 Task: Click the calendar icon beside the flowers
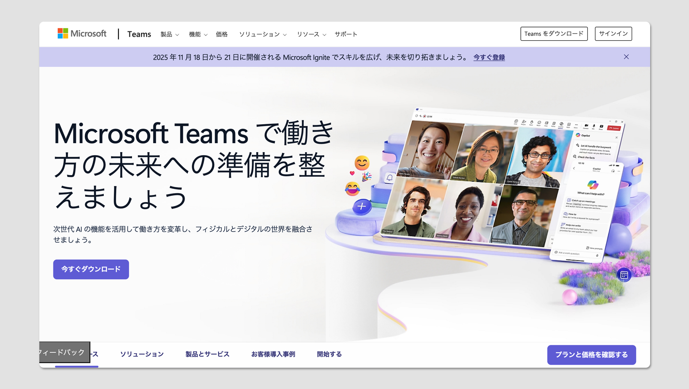click(x=624, y=275)
